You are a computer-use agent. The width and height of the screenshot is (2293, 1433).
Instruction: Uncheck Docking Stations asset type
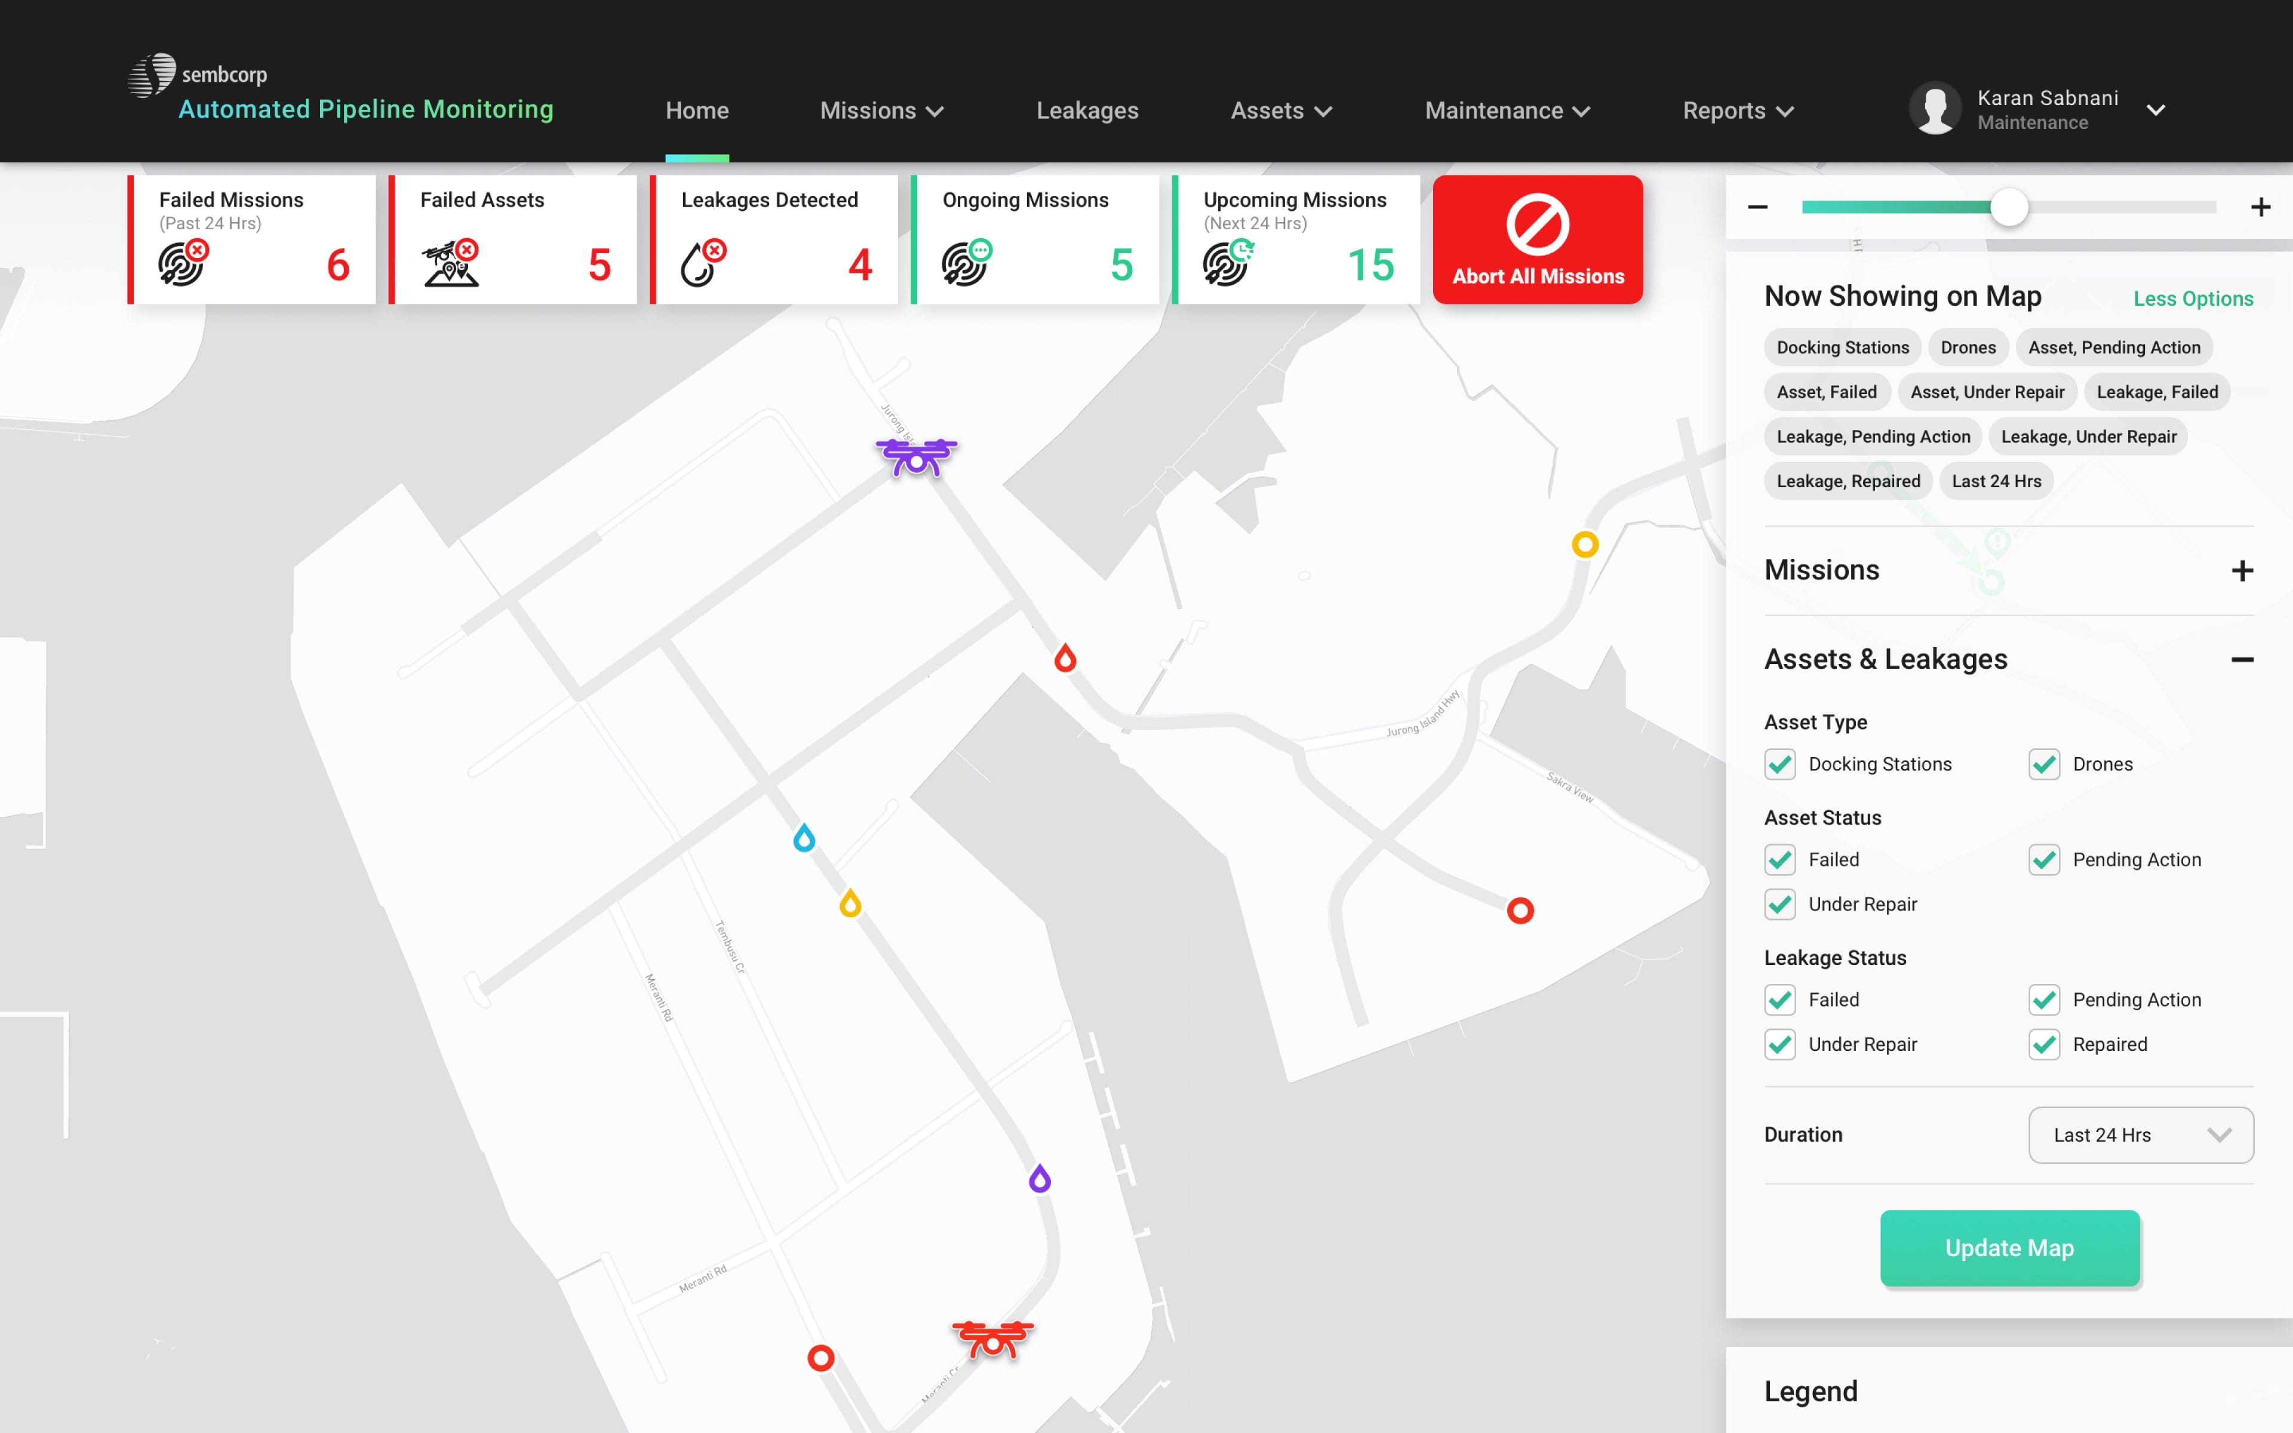(1781, 764)
